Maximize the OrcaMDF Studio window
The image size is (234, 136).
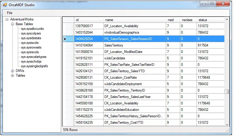coord(212,4)
